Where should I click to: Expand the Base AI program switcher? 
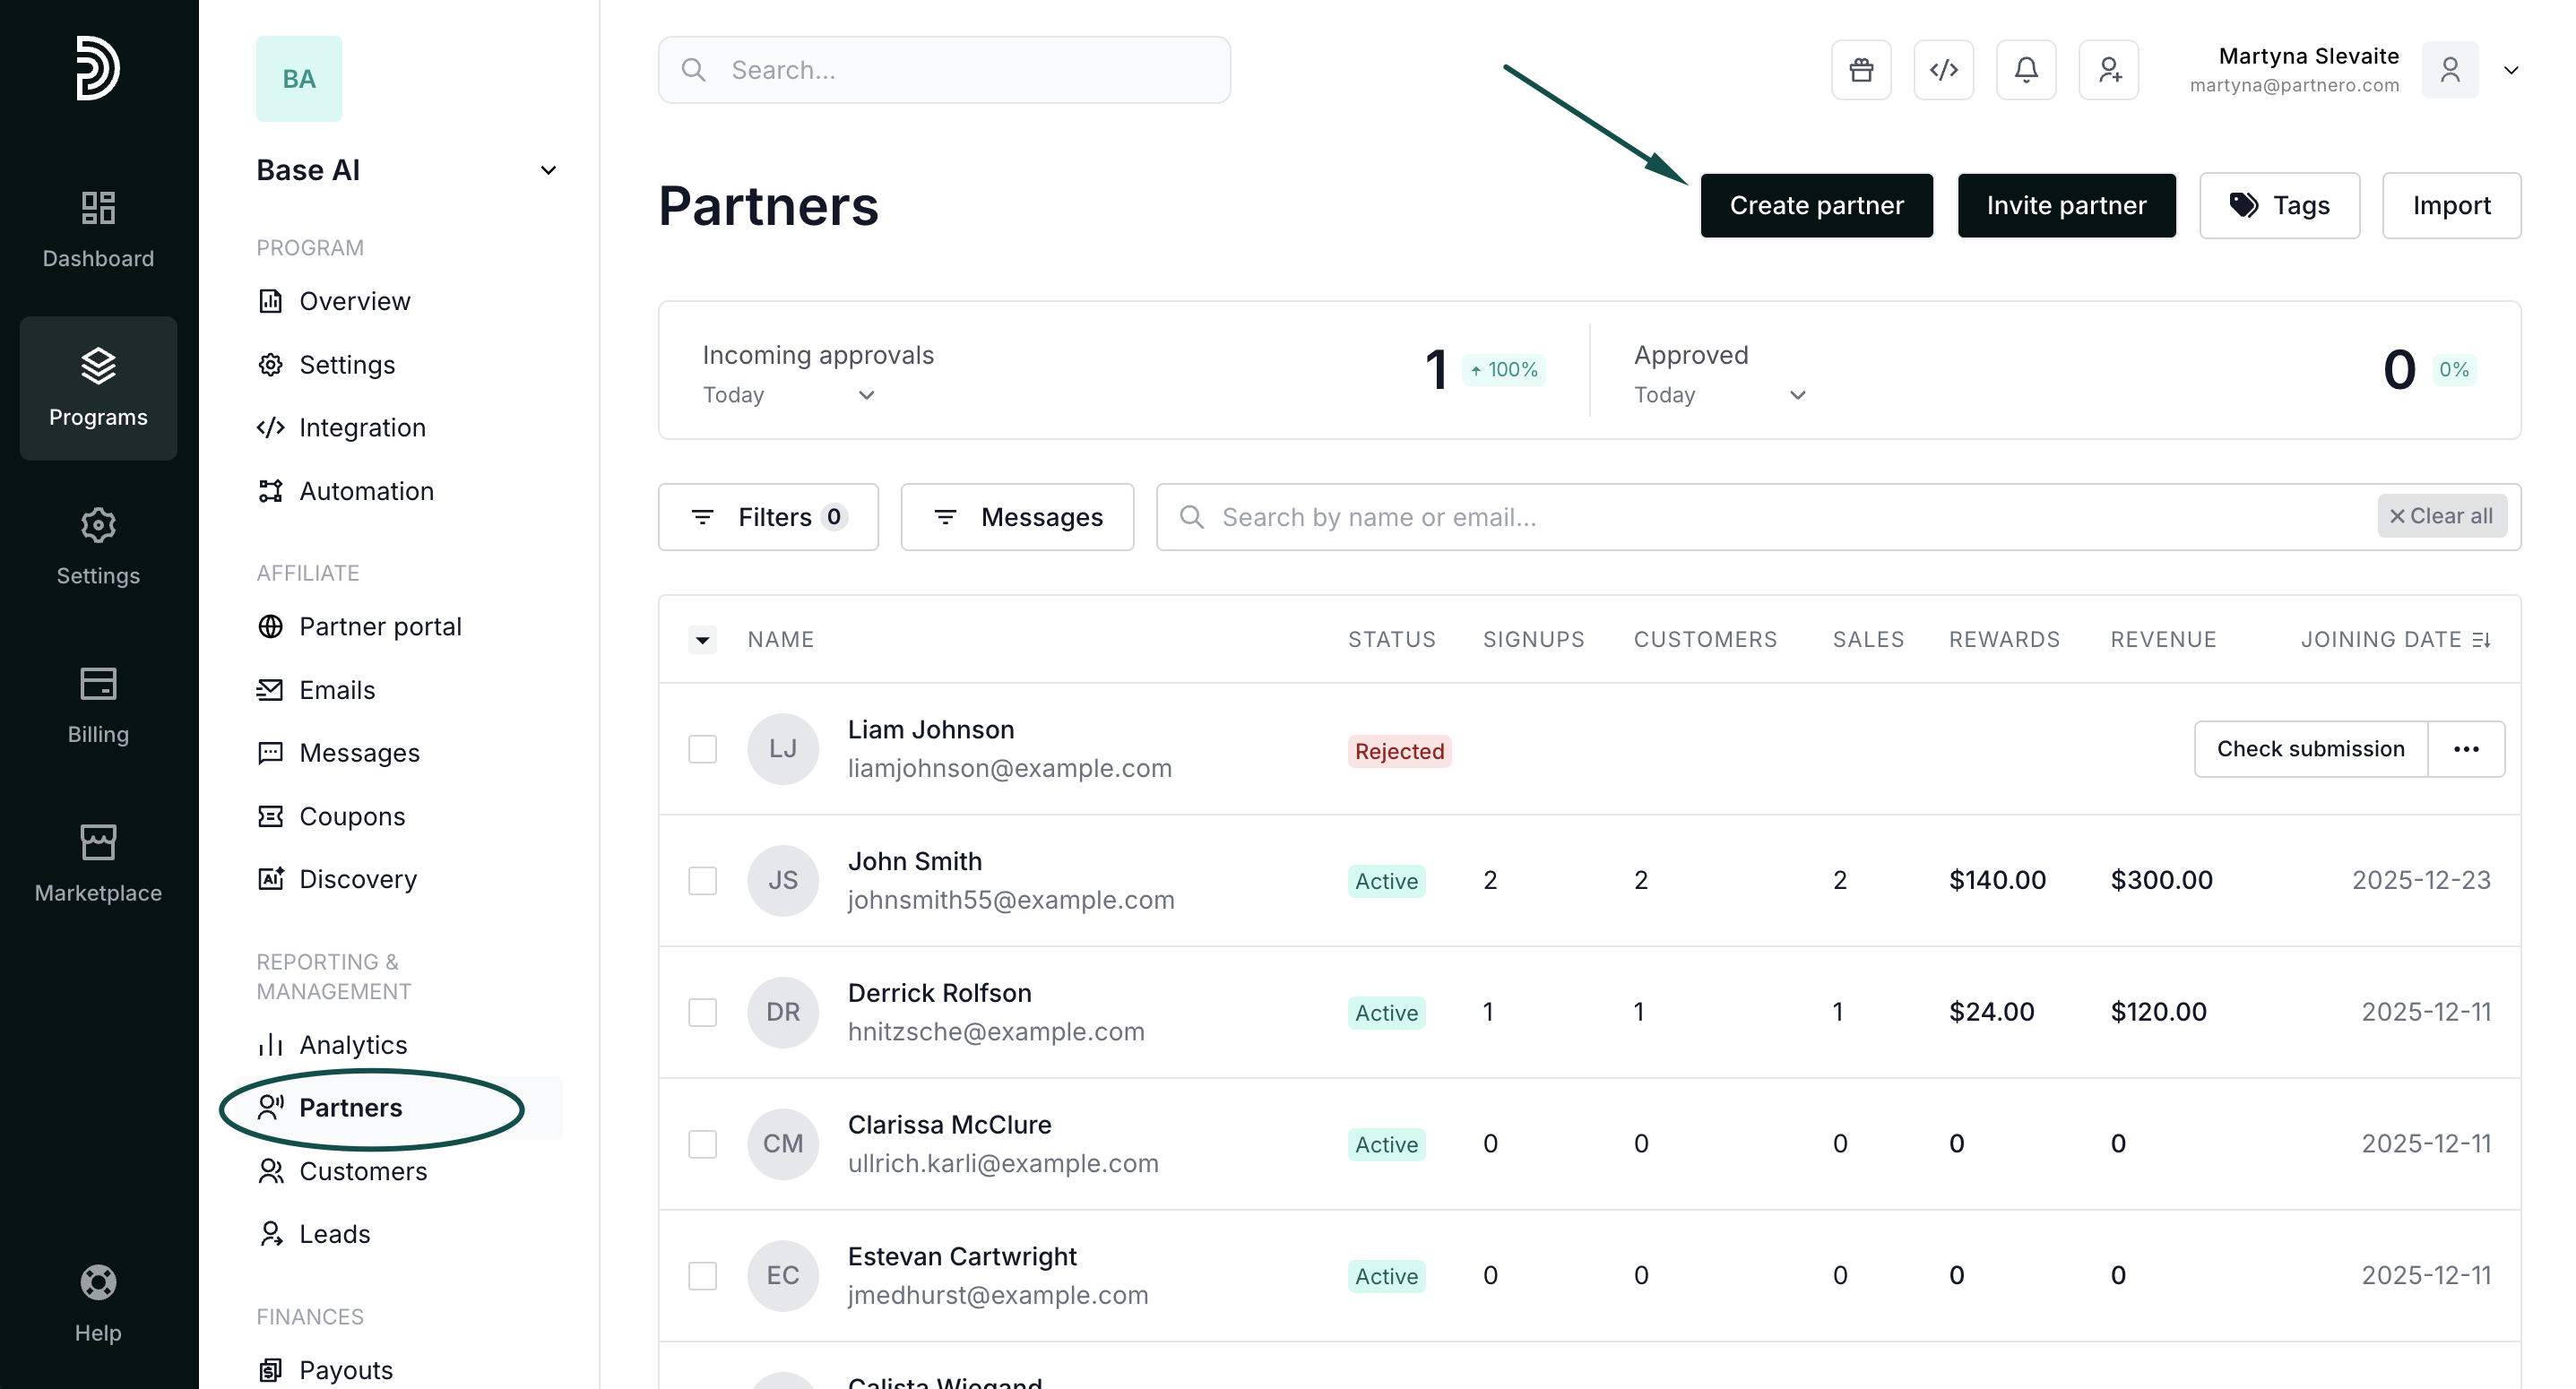[x=548, y=170]
